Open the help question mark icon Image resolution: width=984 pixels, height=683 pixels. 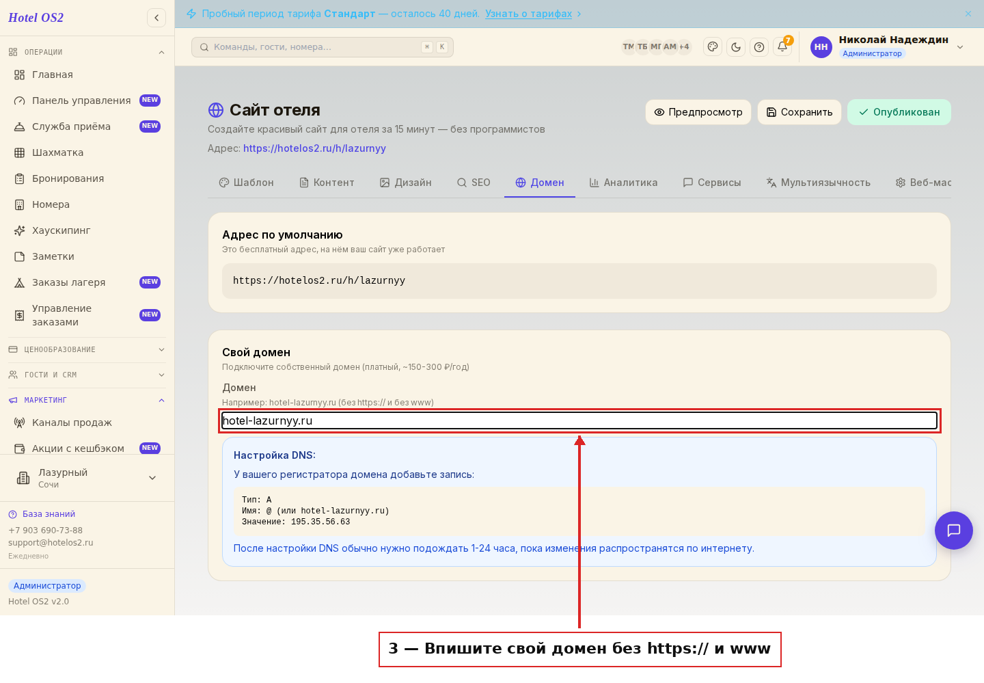[x=759, y=47]
